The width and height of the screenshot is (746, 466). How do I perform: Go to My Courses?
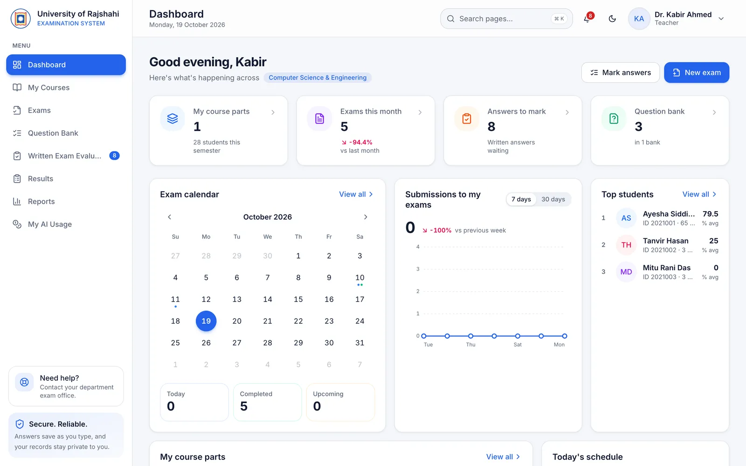pyautogui.click(x=66, y=88)
